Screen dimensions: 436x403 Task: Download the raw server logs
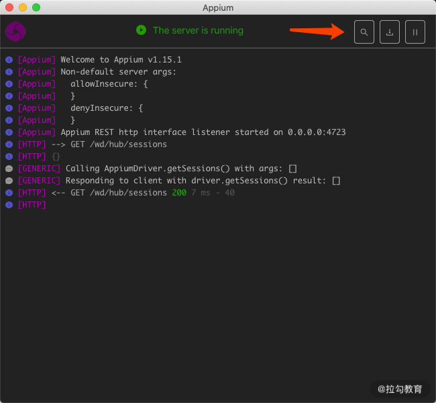390,32
